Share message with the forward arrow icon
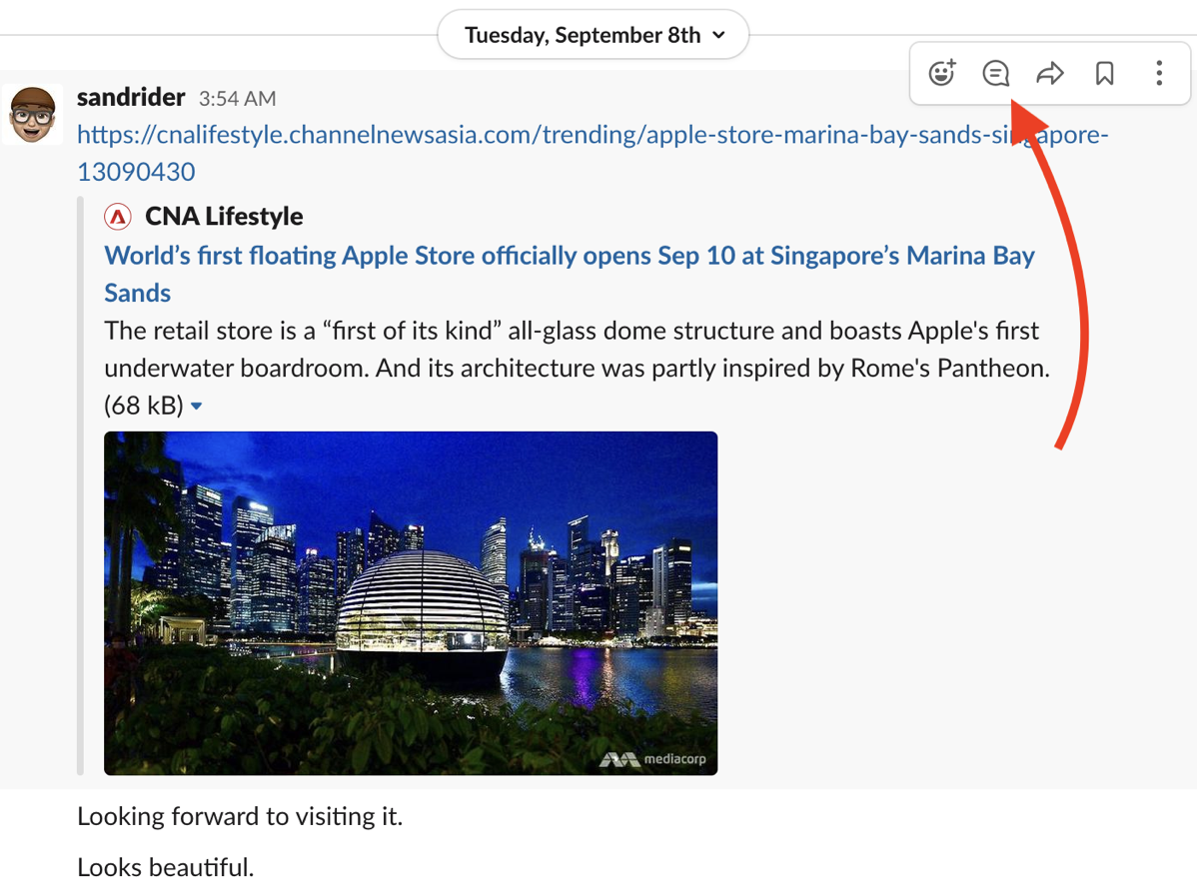 (x=1050, y=73)
